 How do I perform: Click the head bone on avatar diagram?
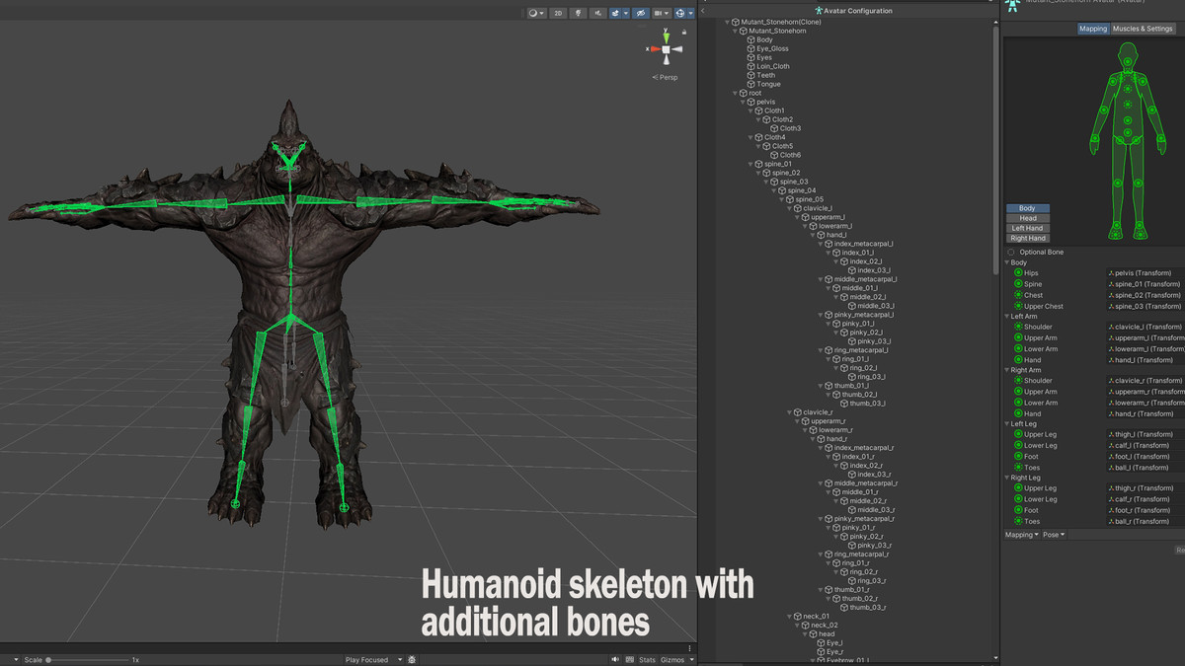click(x=1127, y=61)
